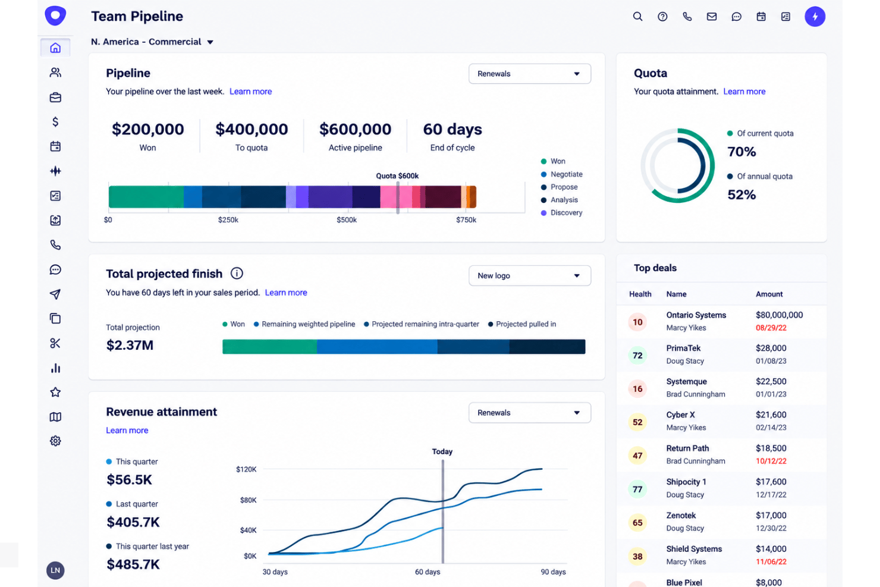The height and width of the screenshot is (587, 880).
Task: Click the overdue date 10/12/22
Action: [x=771, y=461]
